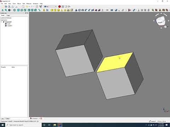Open the Compound tools dropdown arrow
This screenshot has height=127, width=170.
coord(114,10)
